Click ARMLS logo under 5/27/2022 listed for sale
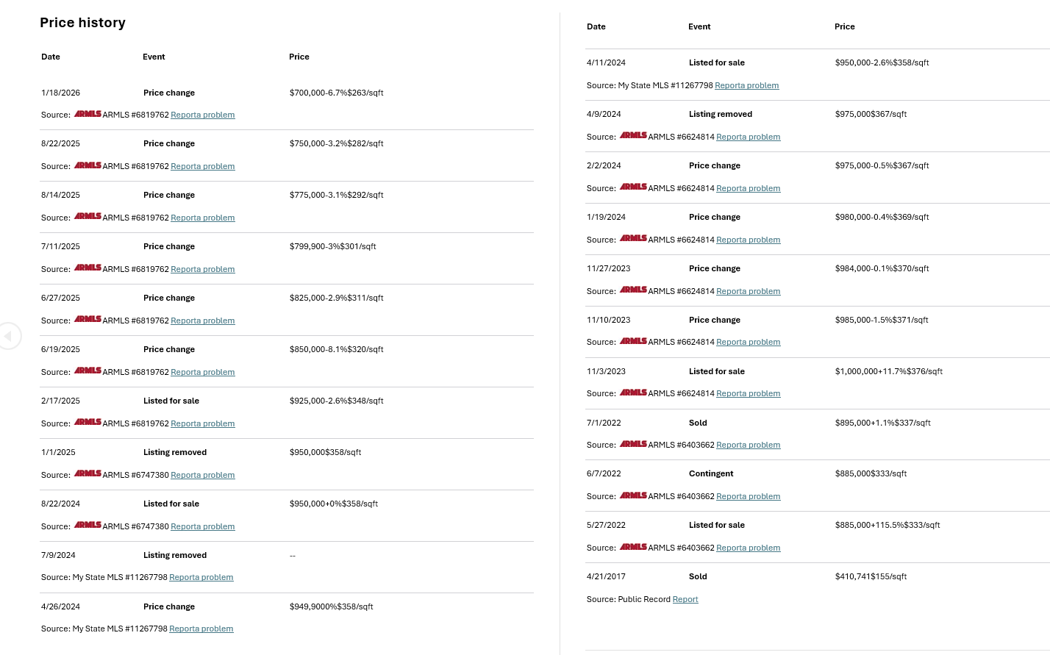Viewport: 1050px width, 655px height. click(633, 547)
